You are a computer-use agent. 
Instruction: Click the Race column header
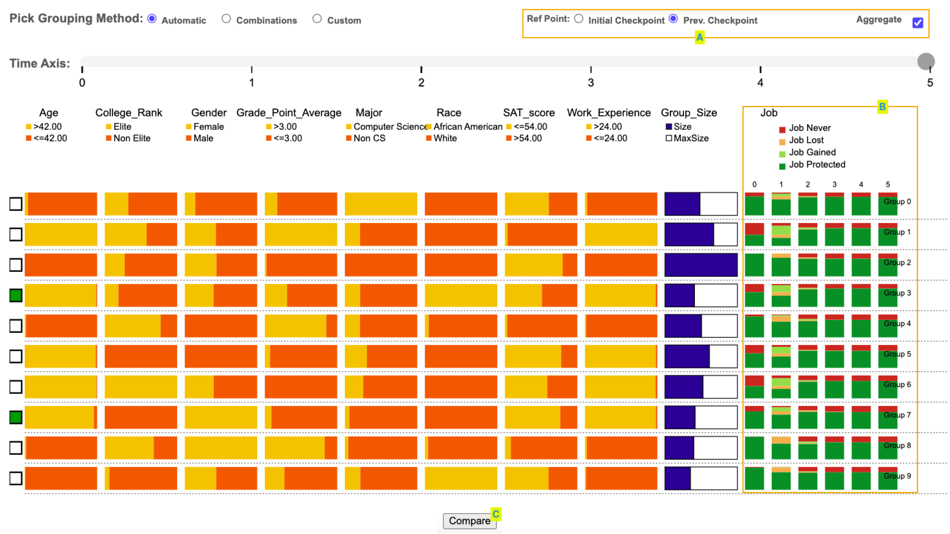click(449, 113)
